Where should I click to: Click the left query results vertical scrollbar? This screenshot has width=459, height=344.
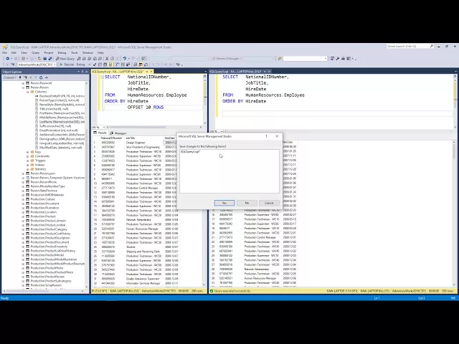pos(204,211)
